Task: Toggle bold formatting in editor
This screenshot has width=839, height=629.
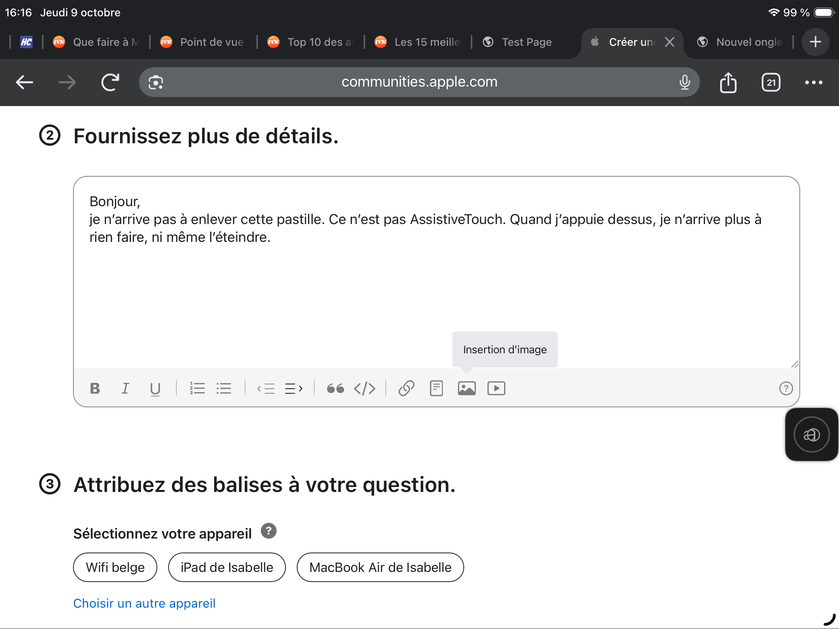Action: [x=95, y=388]
